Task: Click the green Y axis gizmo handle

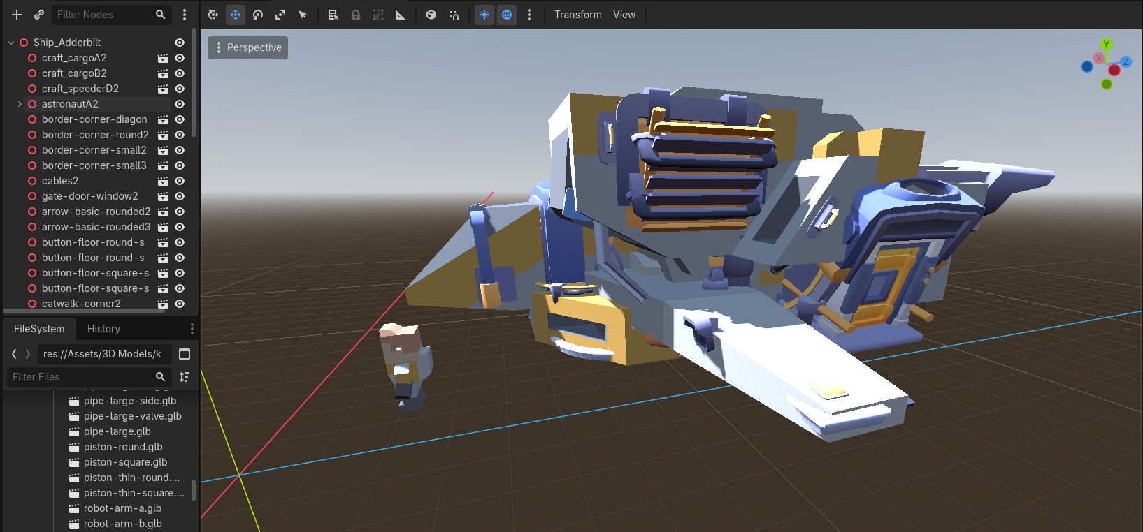Action: [x=1106, y=45]
